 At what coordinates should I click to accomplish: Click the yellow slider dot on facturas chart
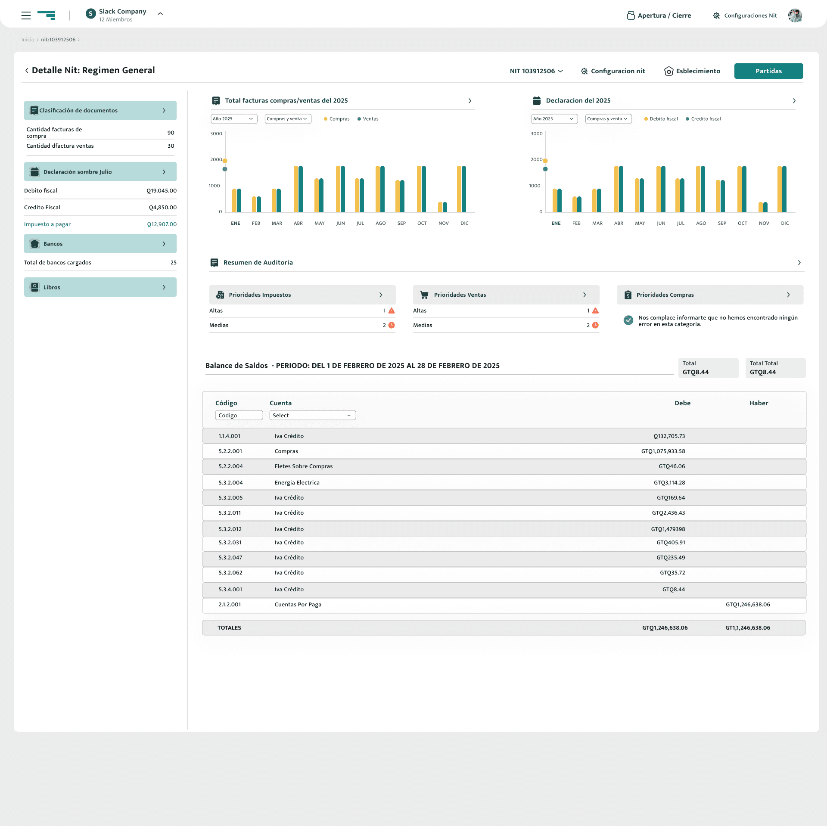point(225,161)
